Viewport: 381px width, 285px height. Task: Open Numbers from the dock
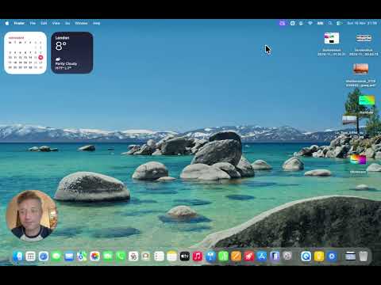[x=223, y=256]
